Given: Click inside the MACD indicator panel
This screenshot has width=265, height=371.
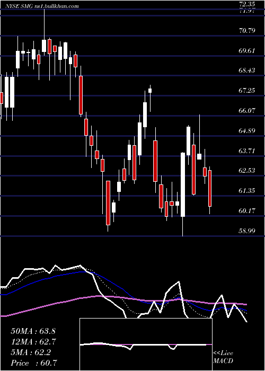Looking at the screenshot, I should point(146,344).
